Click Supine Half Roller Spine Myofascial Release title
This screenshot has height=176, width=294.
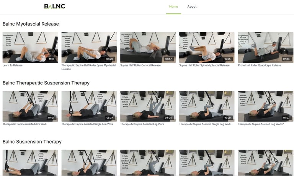coord(204,65)
